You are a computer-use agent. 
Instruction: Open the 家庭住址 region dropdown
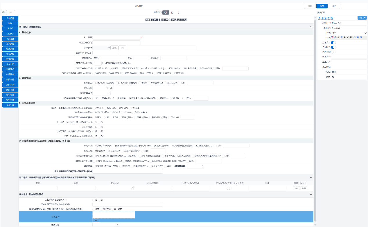click(102, 48)
